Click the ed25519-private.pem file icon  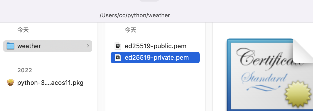[118, 58]
